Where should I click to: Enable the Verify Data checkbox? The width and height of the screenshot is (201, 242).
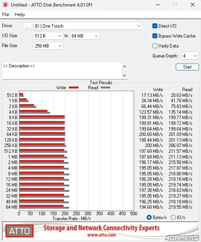155,46
